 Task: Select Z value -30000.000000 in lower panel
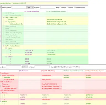[46, 99]
